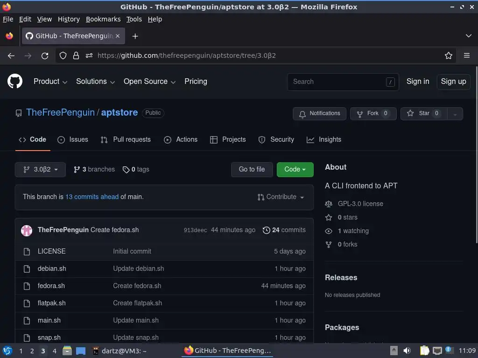Open the Notifications button

319,114
